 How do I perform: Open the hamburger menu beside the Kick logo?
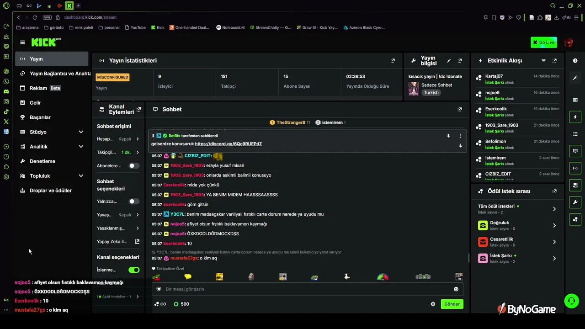22,42
